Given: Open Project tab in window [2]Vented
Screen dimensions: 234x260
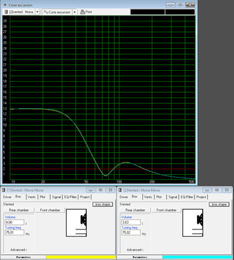Looking at the screenshot, I should 202,197.
